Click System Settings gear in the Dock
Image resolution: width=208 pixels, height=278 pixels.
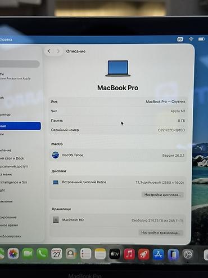[x=188, y=255]
